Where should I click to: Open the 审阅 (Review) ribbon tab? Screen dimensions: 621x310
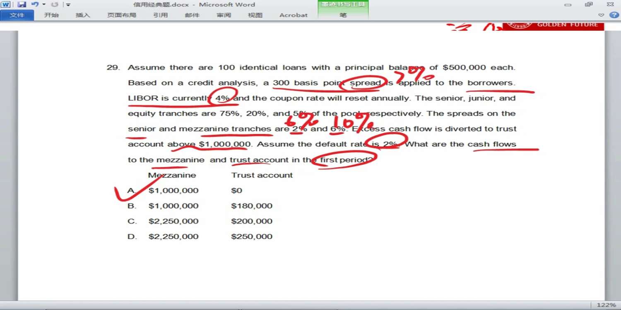pyautogui.click(x=224, y=15)
